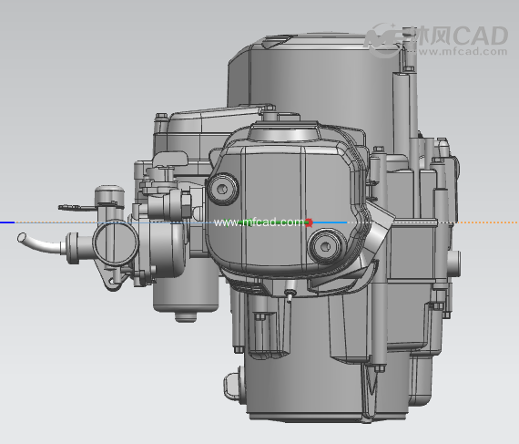Select the red origin marker on axis

[309, 222]
